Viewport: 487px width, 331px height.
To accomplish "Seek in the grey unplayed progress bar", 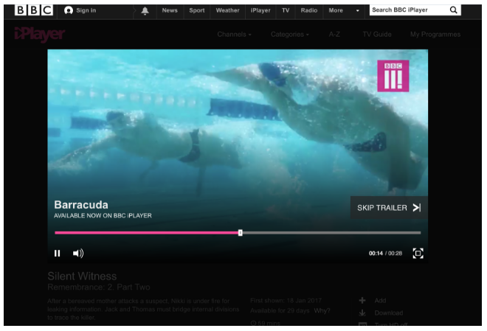I will point(331,233).
